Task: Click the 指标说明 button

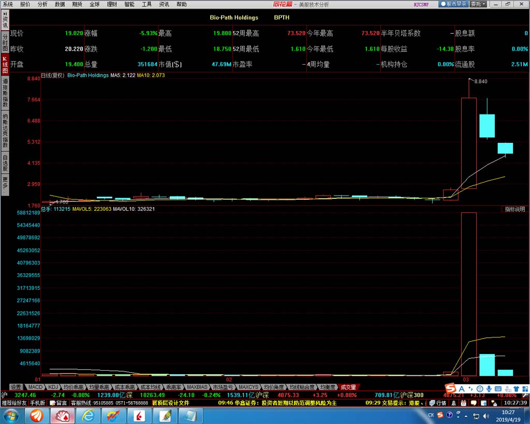Action: (515, 209)
